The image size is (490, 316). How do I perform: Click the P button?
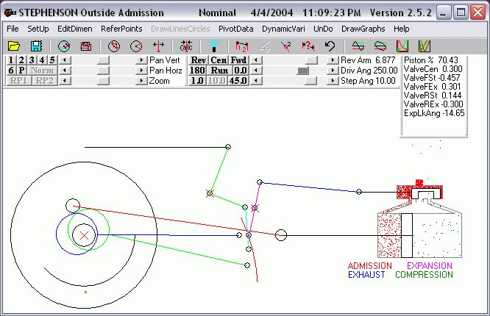tap(21, 71)
